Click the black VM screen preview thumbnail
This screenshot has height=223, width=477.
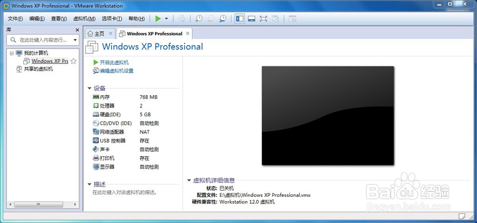coord(328,115)
